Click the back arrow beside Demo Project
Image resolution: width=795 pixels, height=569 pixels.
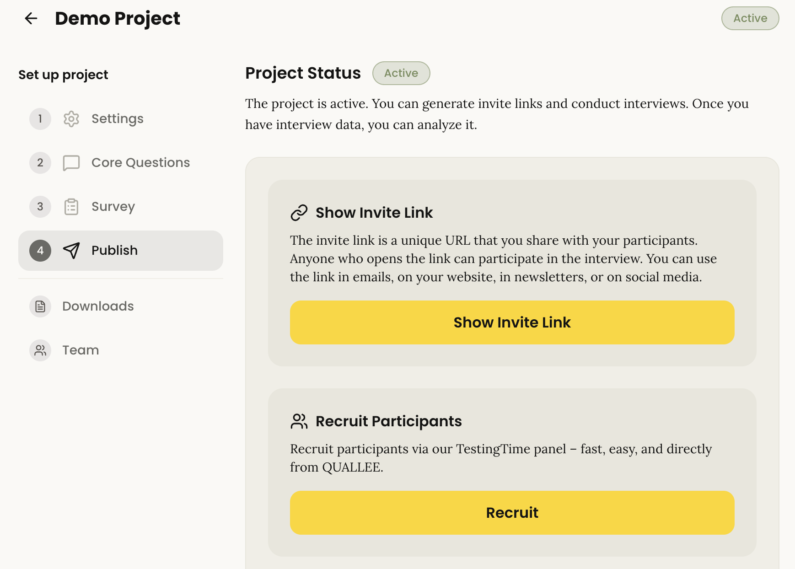pyautogui.click(x=31, y=18)
